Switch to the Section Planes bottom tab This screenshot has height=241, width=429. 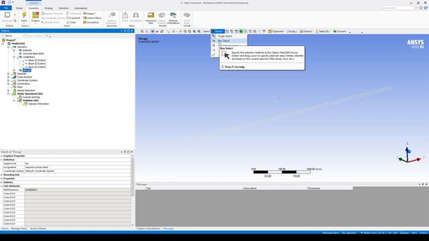38,228
